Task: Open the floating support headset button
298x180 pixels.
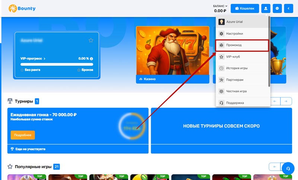Action: tap(288, 168)
